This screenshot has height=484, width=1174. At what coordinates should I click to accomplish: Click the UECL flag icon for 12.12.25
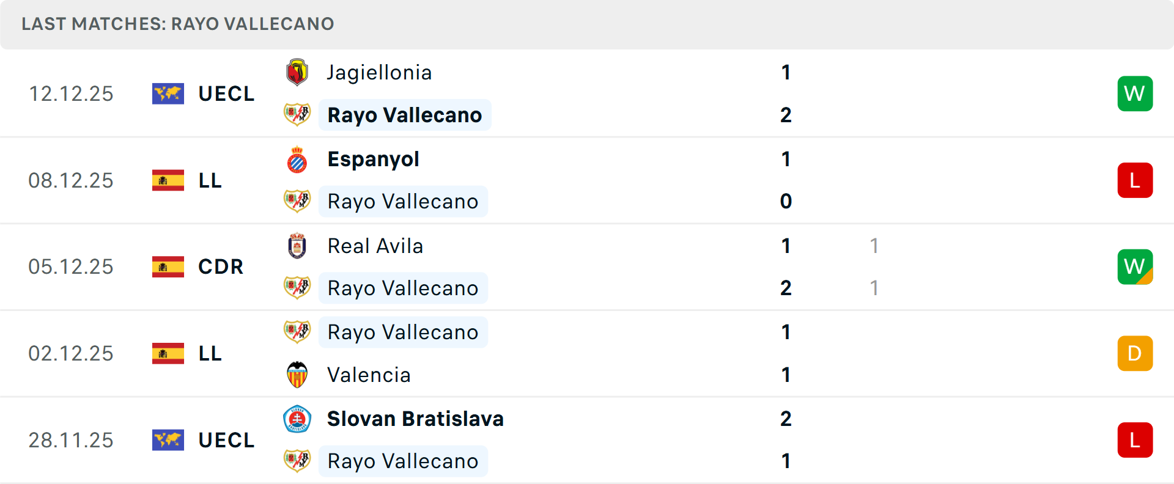(x=168, y=94)
